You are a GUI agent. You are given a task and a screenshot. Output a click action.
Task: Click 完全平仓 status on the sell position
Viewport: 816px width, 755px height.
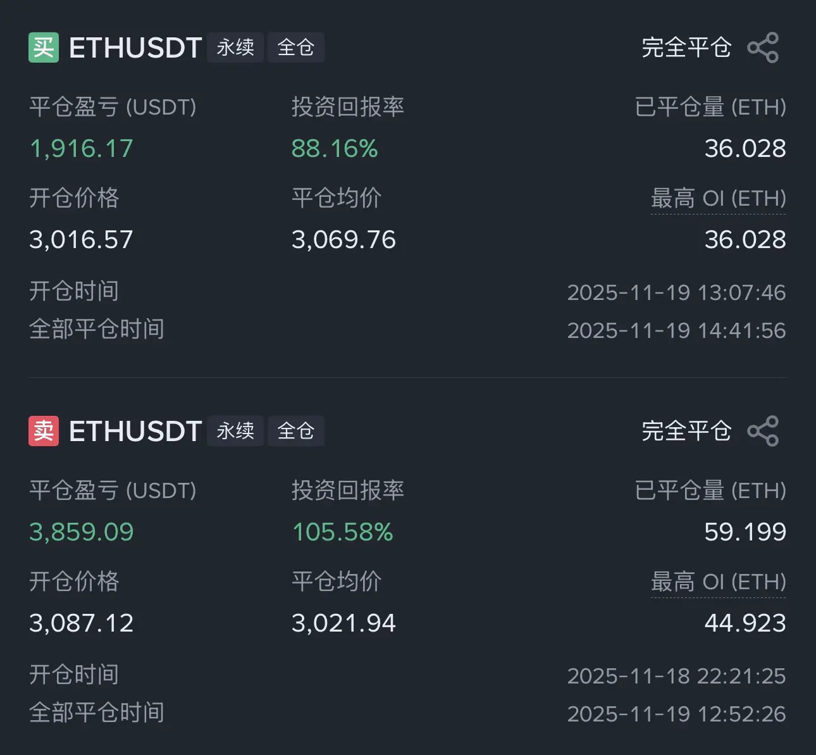(686, 431)
